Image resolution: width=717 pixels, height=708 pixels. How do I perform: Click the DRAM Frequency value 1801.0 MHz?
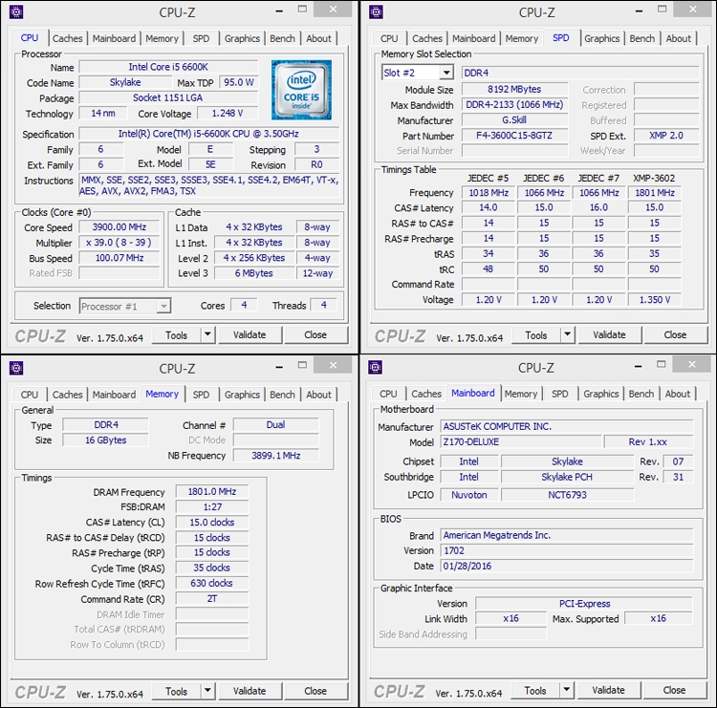tap(212, 491)
